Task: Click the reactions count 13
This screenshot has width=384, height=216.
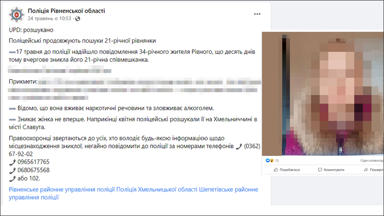Action: point(277,161)
